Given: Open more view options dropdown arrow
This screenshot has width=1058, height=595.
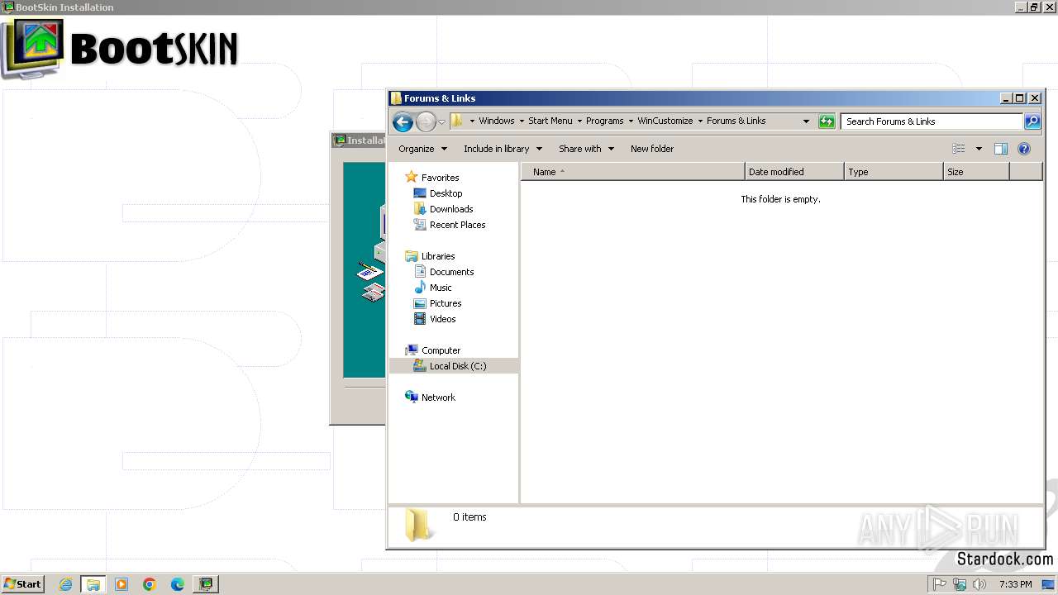Looking at the screenshot, I should (x=979, y=149).
